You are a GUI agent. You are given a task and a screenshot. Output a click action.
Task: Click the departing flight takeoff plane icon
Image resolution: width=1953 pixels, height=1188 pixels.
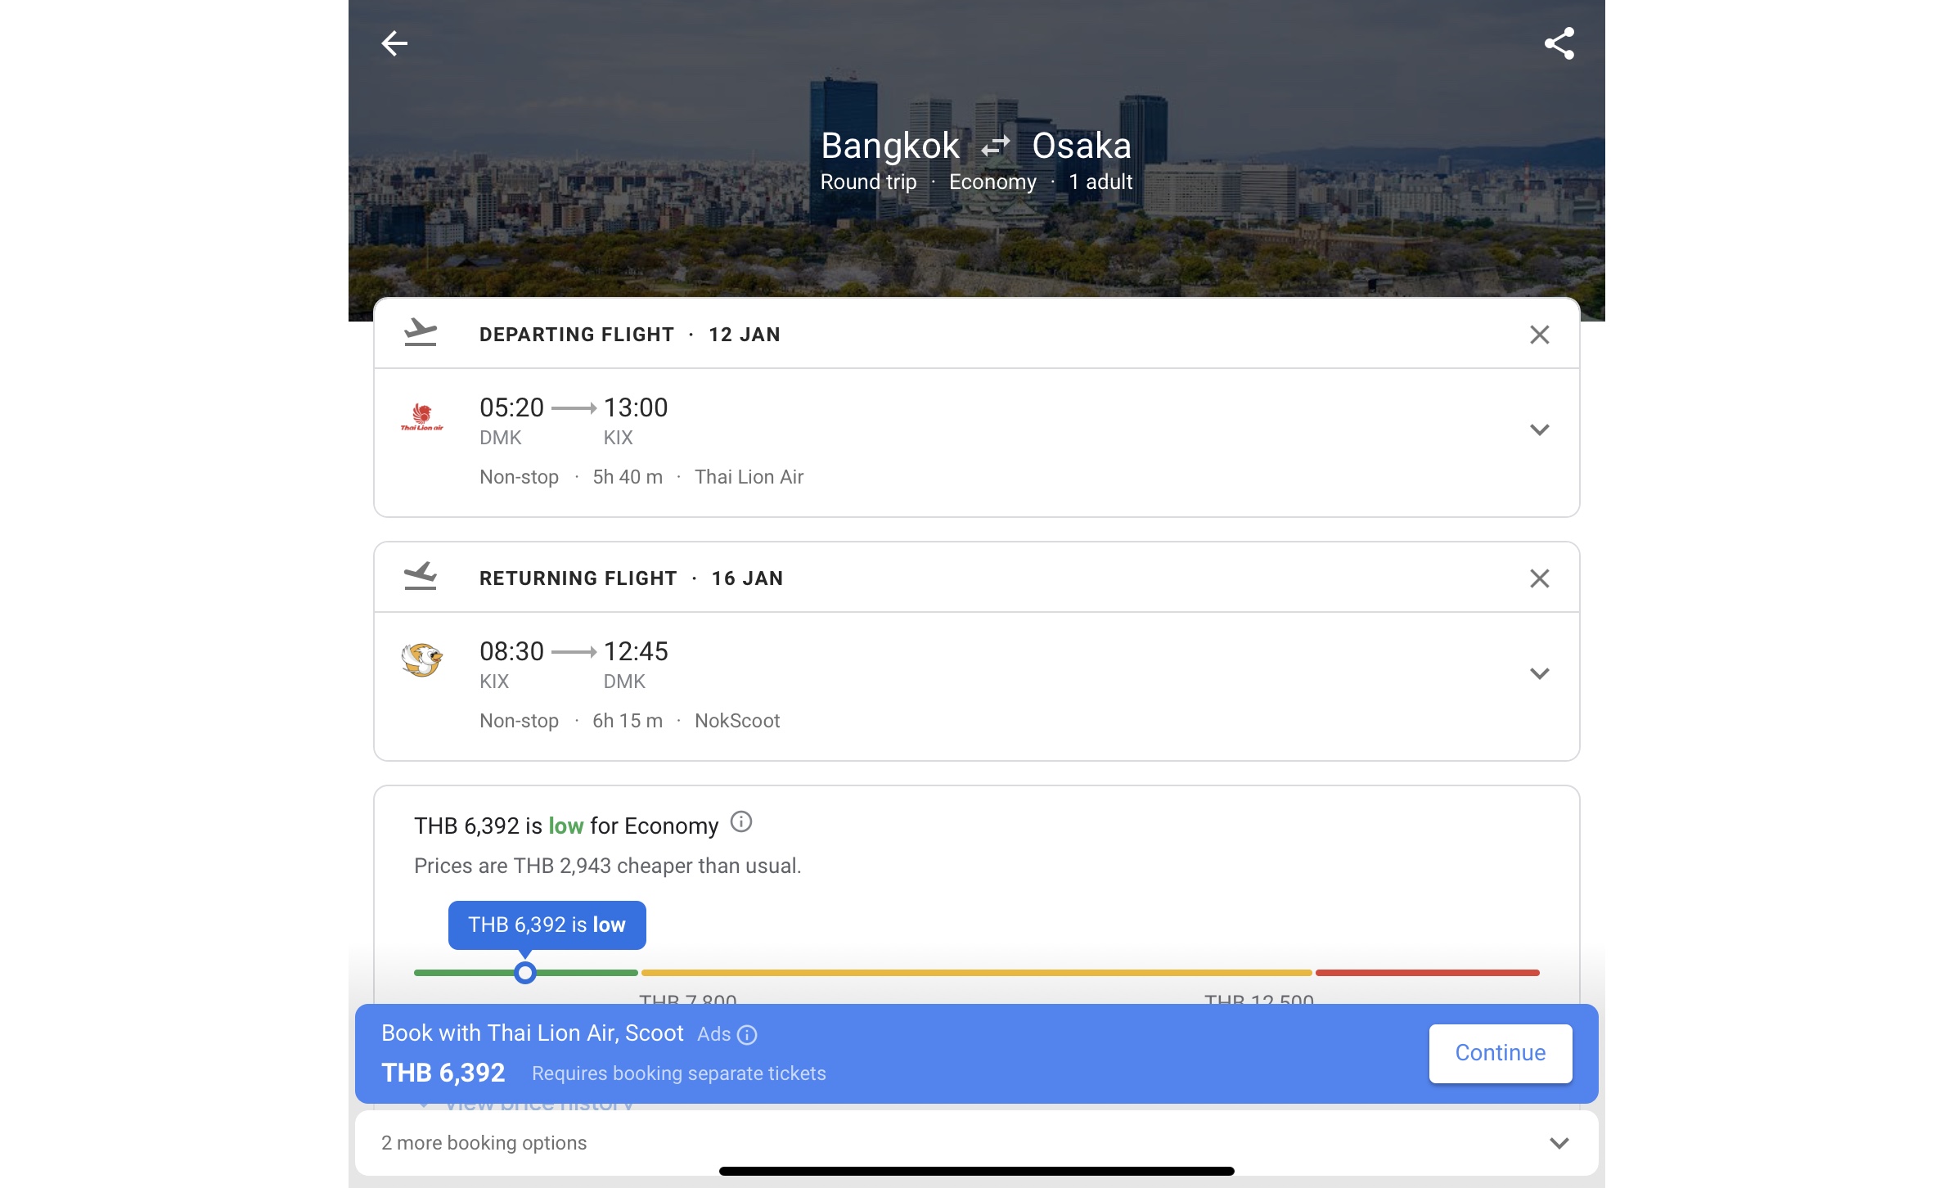(421, 333)
